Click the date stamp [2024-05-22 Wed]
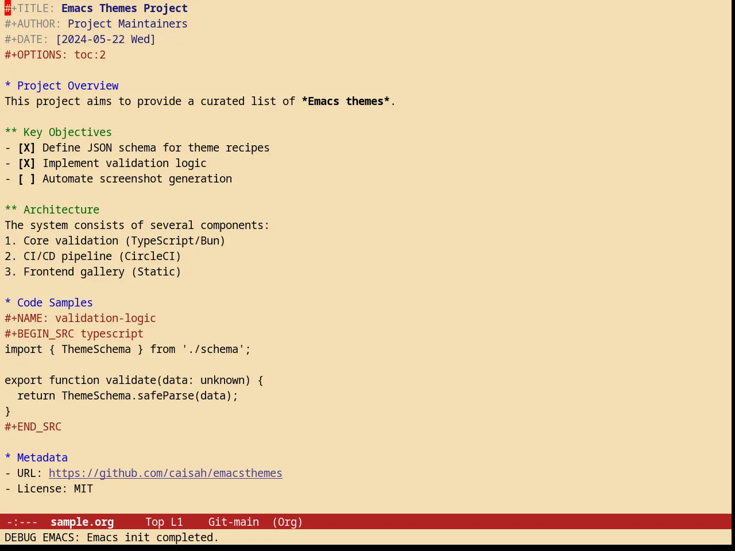The image size is (735, 551). [106, 40]
